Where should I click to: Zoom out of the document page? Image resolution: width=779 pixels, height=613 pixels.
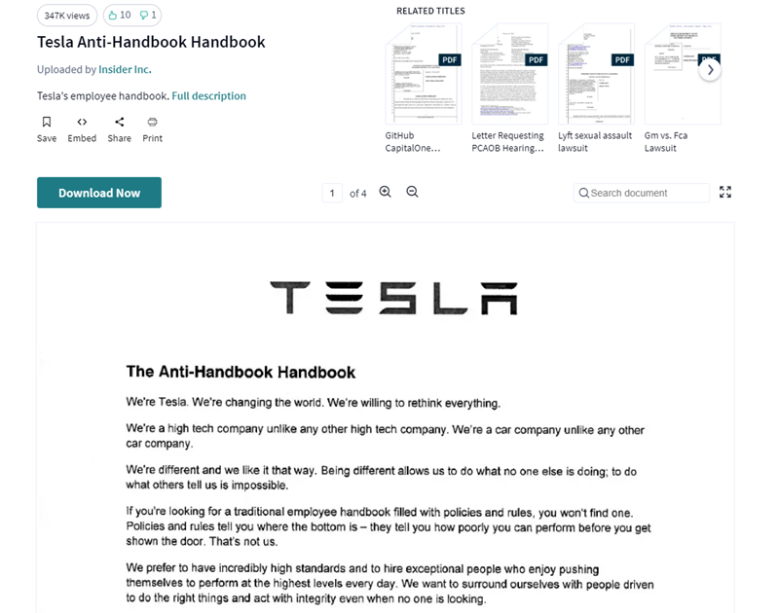pos(412,192)
